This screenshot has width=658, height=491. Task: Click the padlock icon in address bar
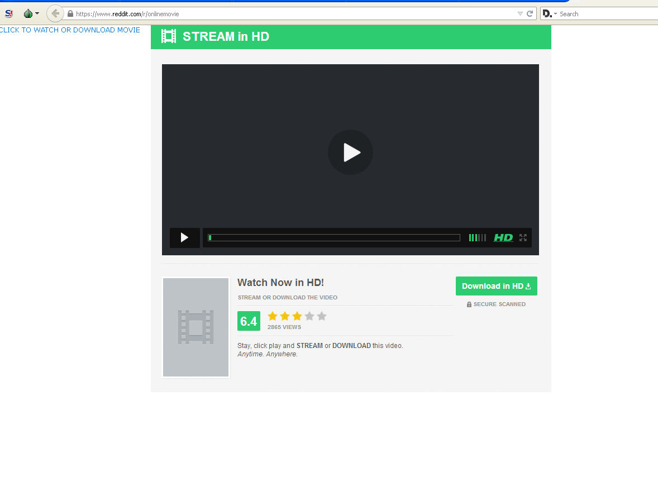coord(70,13)
